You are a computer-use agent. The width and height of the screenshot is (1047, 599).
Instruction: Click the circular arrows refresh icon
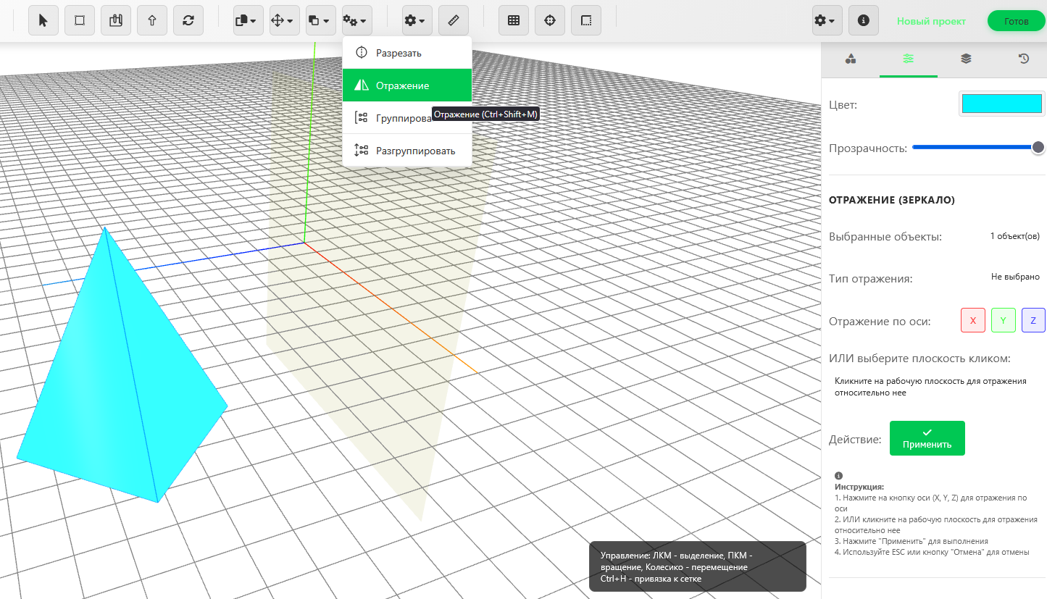(x=188, y=21)
